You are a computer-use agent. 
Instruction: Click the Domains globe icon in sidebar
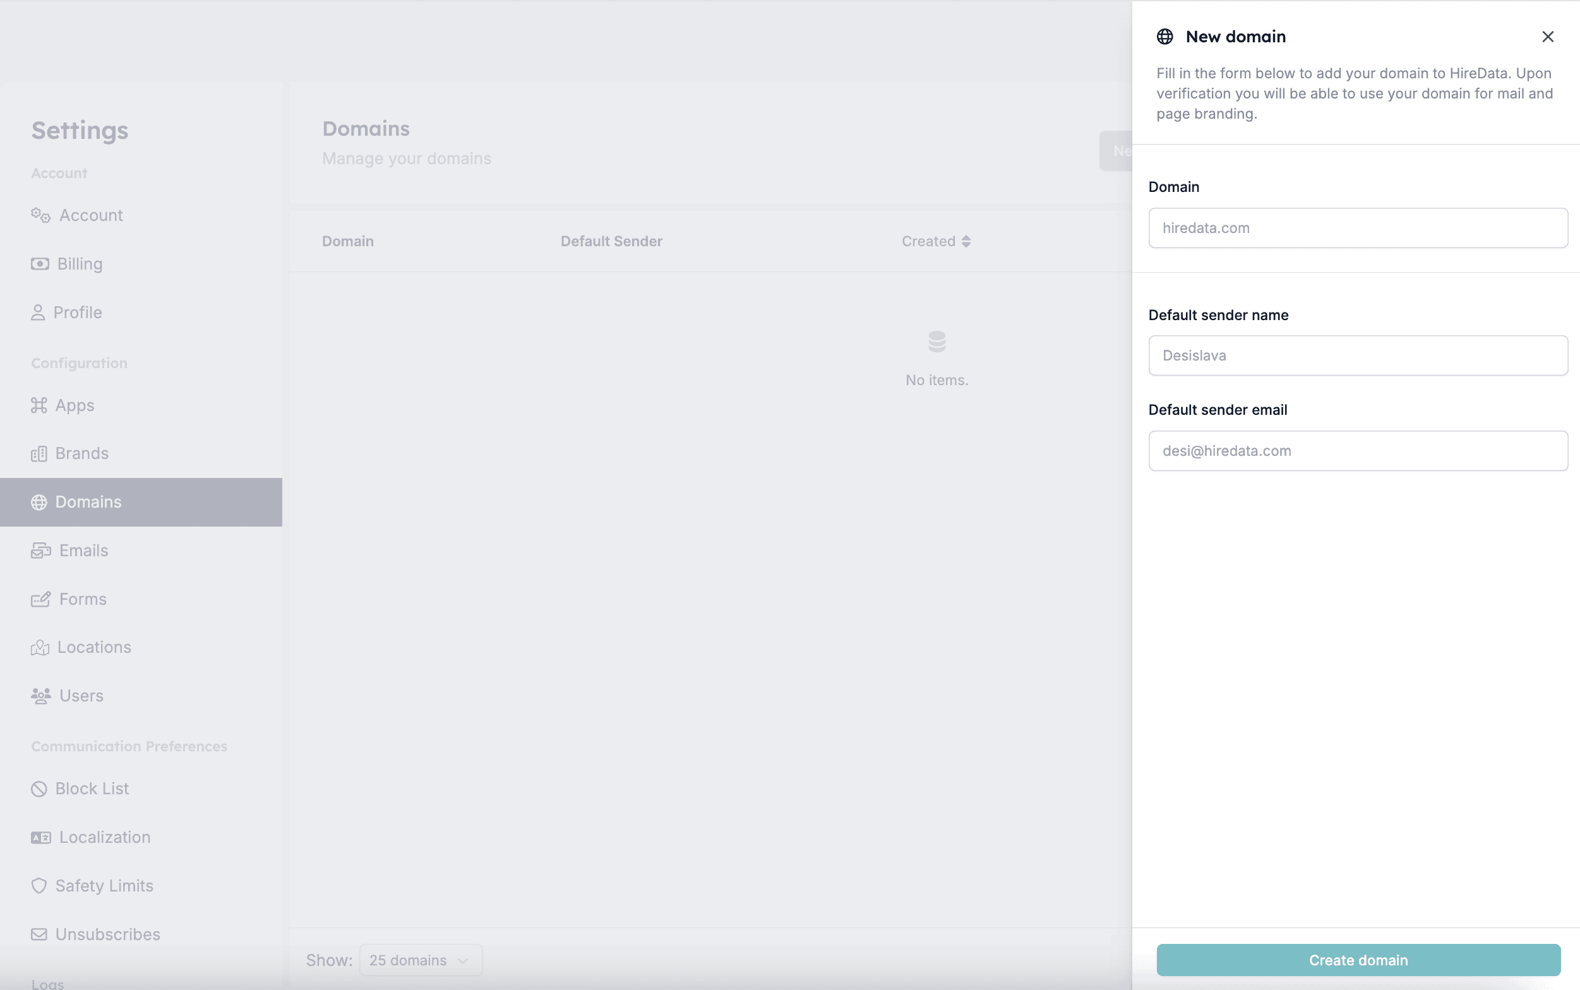(39, 502)
